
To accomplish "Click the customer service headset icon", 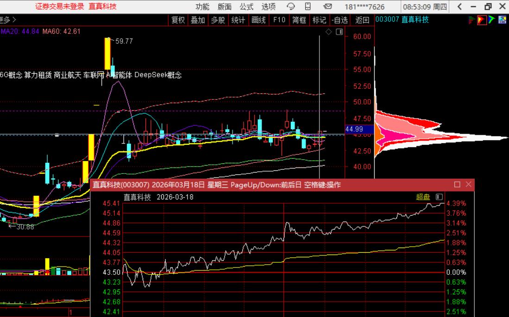I will pos(290,6).
